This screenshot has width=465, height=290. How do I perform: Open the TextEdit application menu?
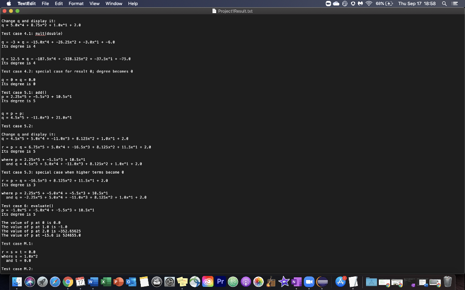26,4
